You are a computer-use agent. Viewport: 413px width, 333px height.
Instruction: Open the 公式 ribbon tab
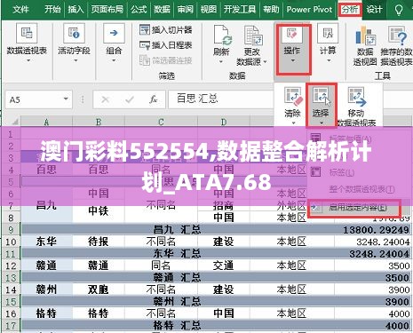click(x=139, y=10)
